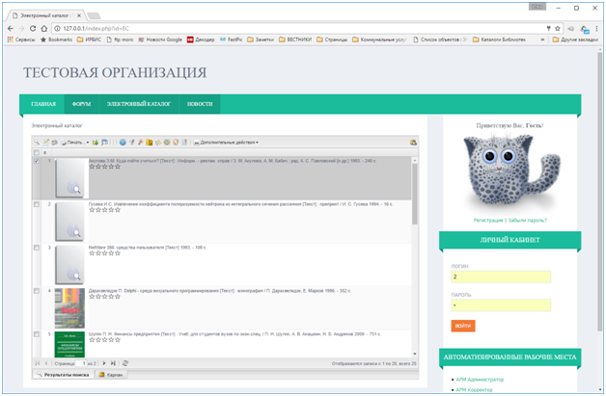
Task: Go to next page of results
Action: point(104,363)
